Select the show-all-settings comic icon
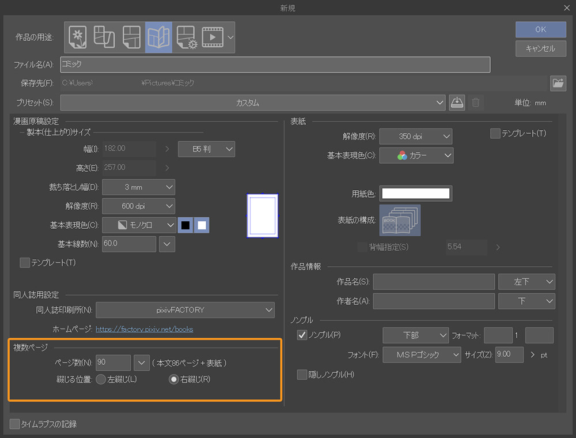 [187, 37]
